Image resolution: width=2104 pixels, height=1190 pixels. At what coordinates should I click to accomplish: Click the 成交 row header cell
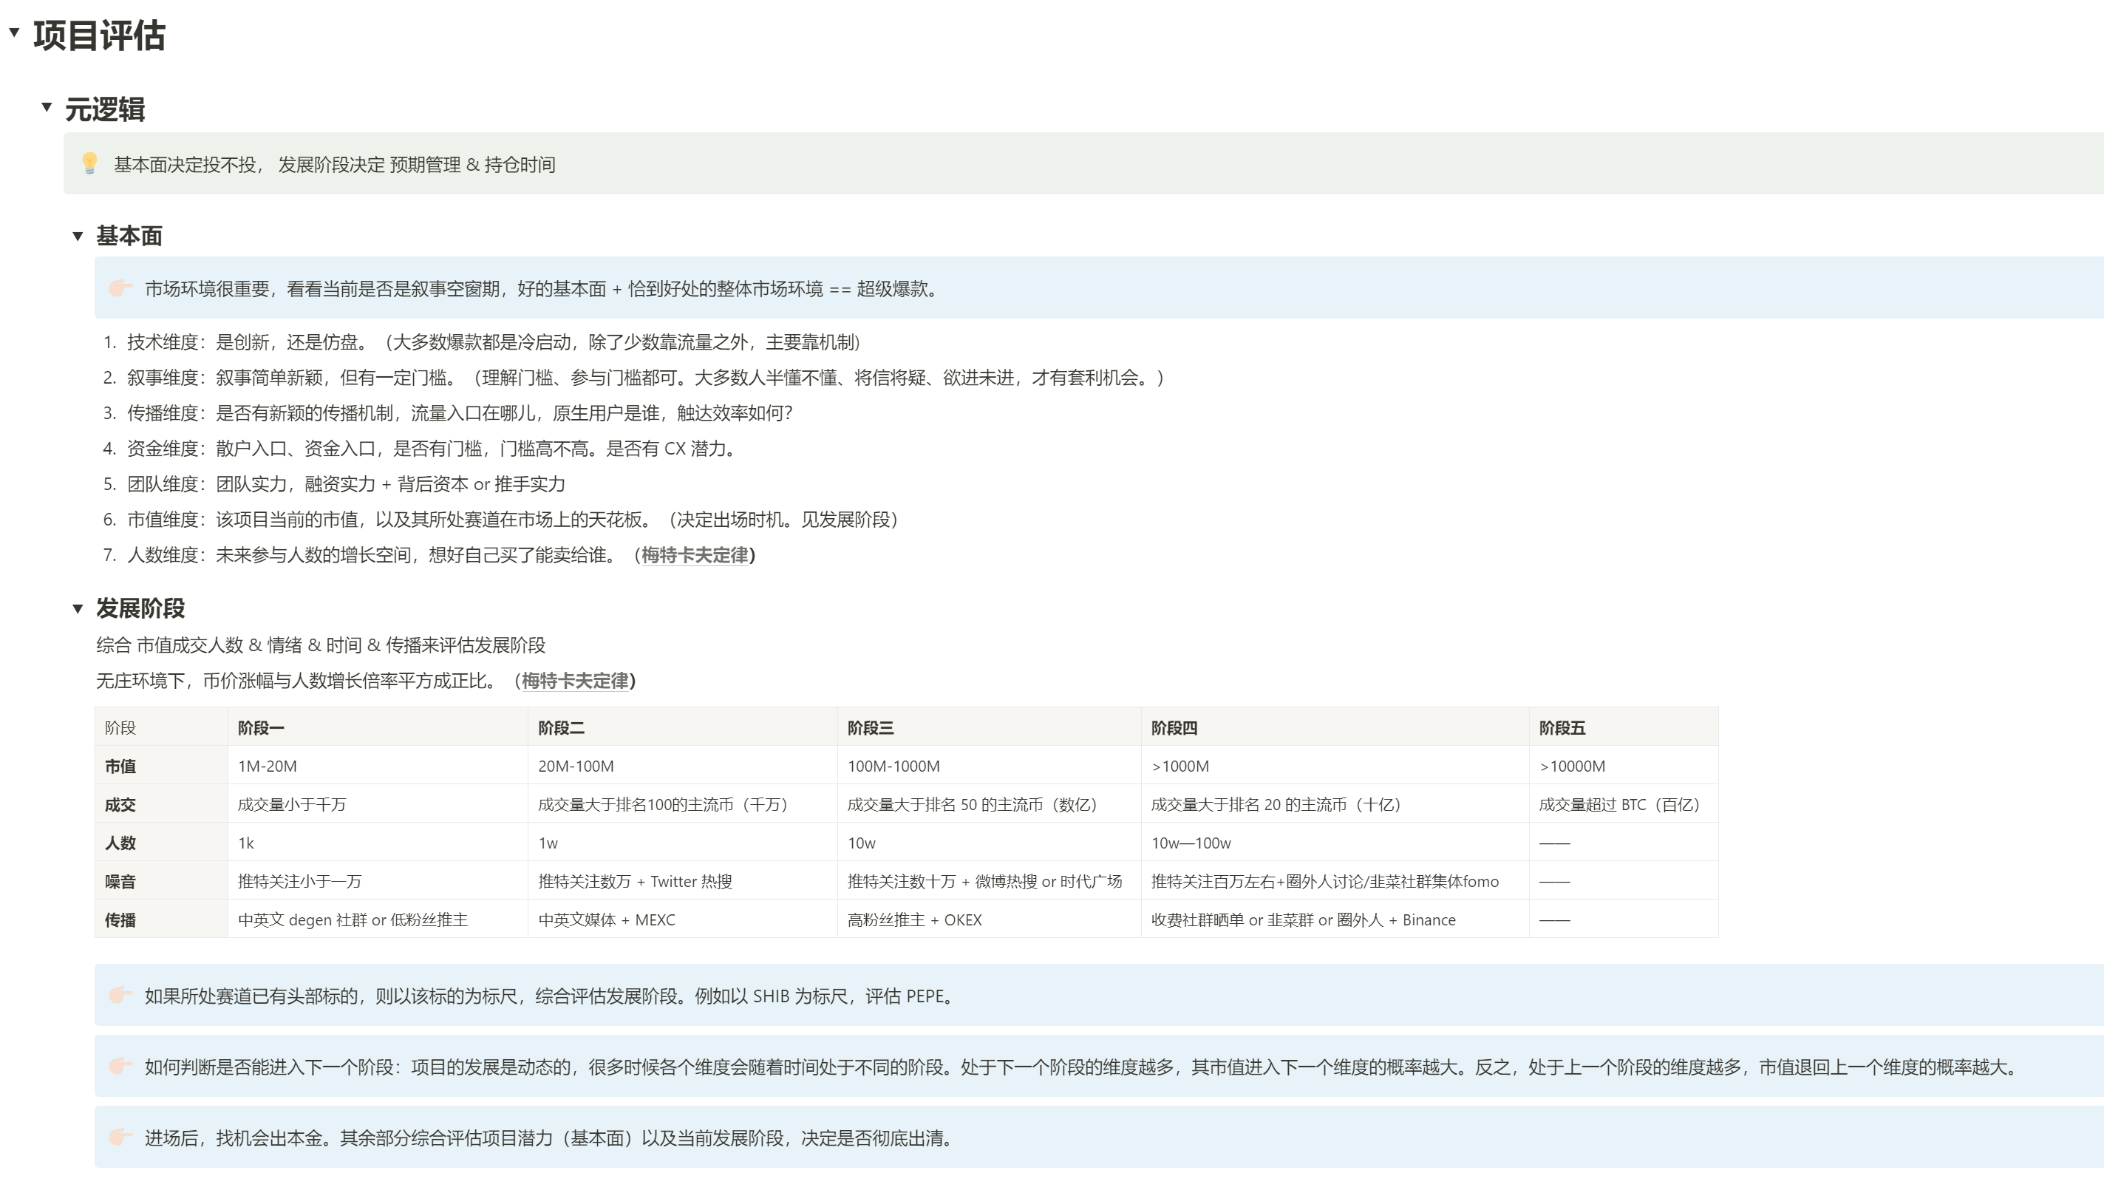(x=161, y=804)
